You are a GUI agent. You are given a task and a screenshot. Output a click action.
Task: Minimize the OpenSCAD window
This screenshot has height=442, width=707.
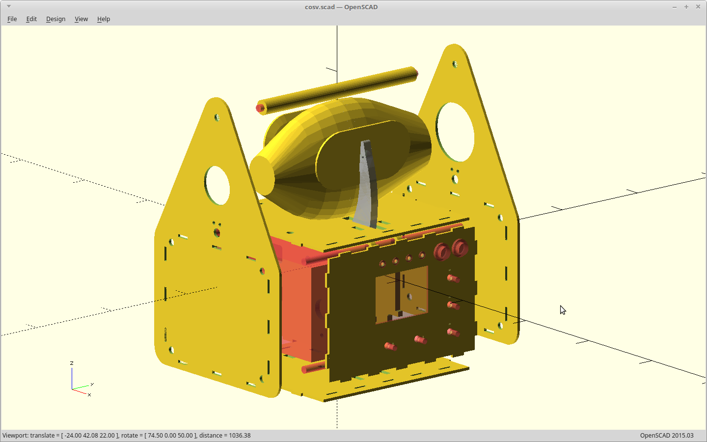tap(674, 7)
